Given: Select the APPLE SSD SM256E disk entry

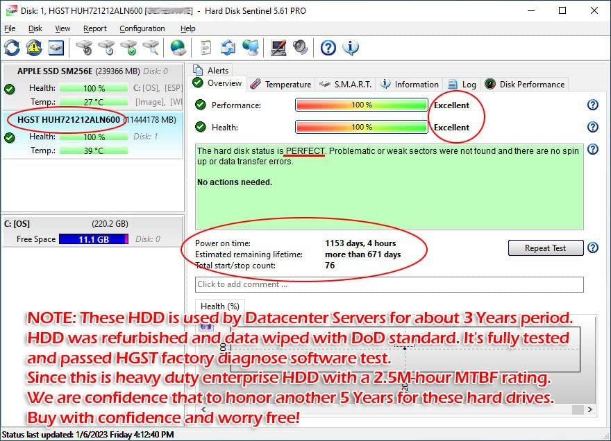Looking at the screenshot, I should coord(93,87).
